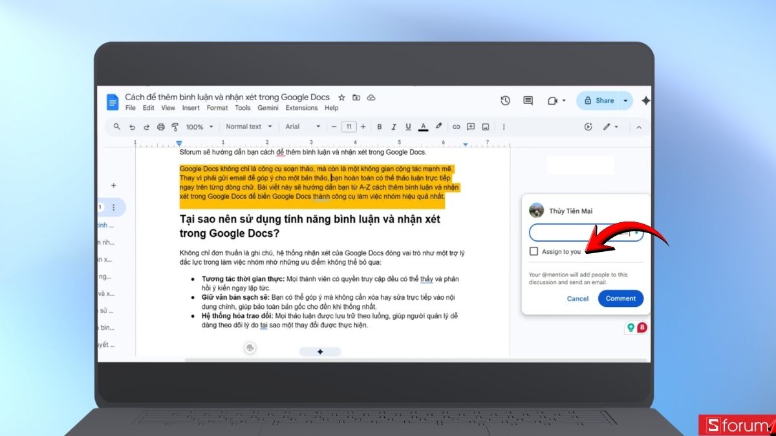The height and width of the screenshot is (436, 776).
Task: Open the Normal text style dropdown
Action: (x=249, y=127)
